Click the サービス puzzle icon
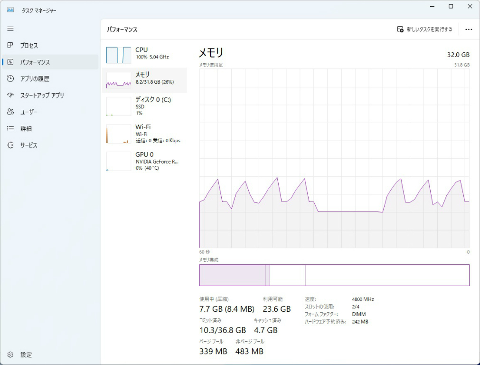 10,145
